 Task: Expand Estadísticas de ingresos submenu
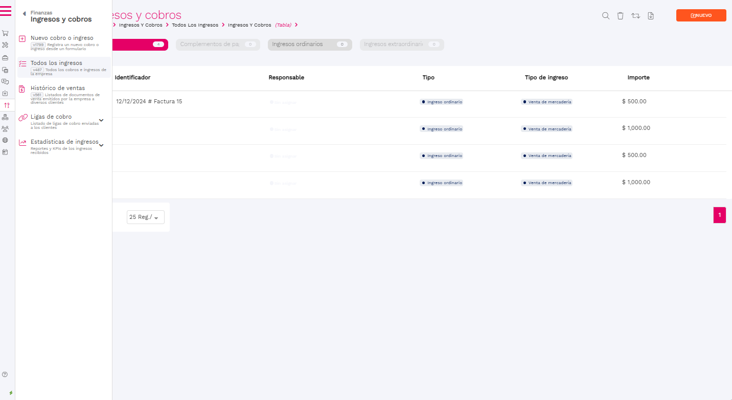(x=101, y=145)
